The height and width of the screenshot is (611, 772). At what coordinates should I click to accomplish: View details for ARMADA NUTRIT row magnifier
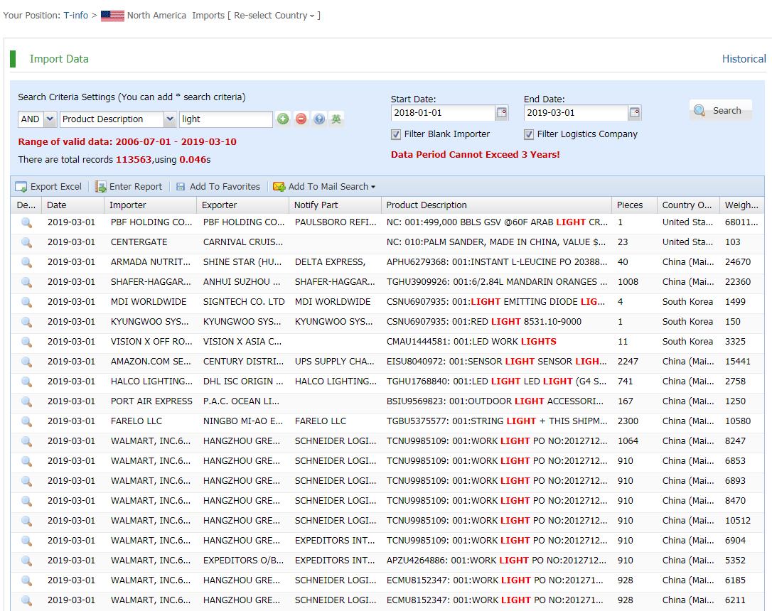pos(26,263)
